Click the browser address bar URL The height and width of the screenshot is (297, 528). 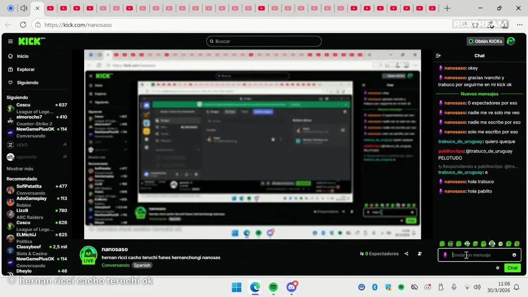[x=78, y=25]
